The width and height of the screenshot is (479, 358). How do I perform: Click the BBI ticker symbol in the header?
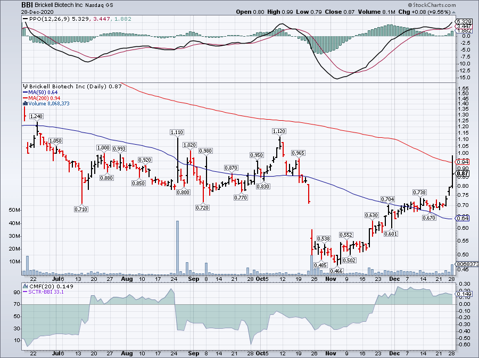[x=27, y=5]
